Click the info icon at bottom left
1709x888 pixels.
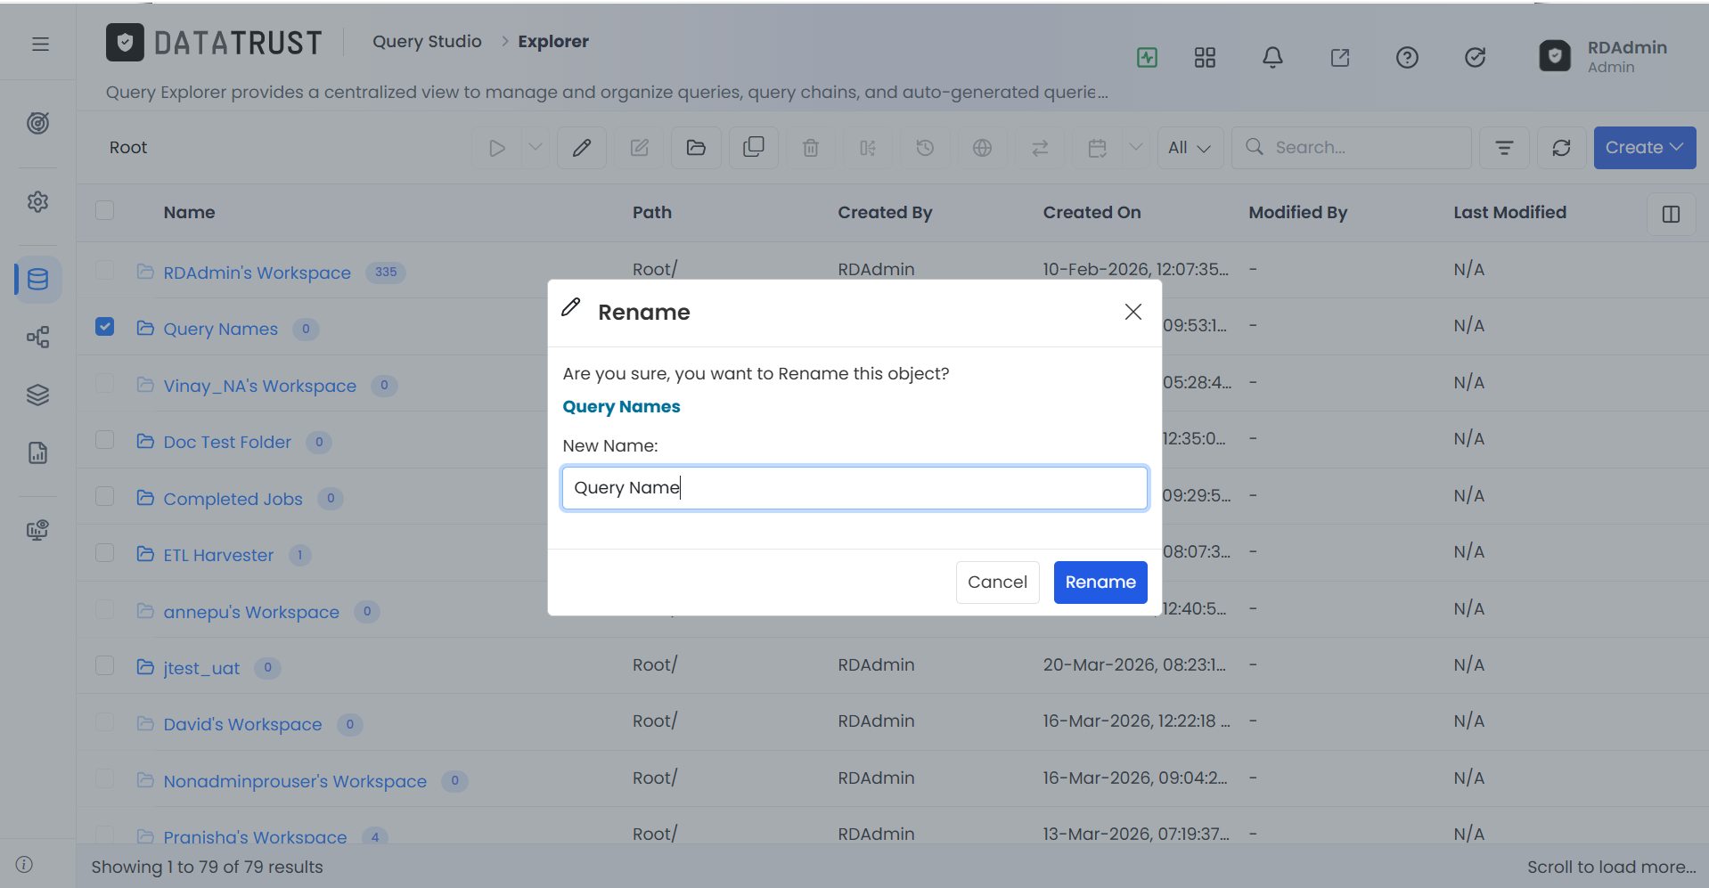pyautogui.click(x=25, y=865)
